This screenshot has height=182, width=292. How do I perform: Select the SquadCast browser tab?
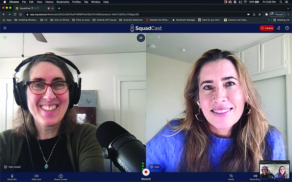tap(31, 8)
